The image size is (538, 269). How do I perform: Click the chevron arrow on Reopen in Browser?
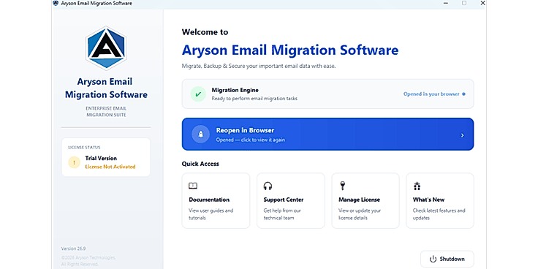(x=462, y=135)
